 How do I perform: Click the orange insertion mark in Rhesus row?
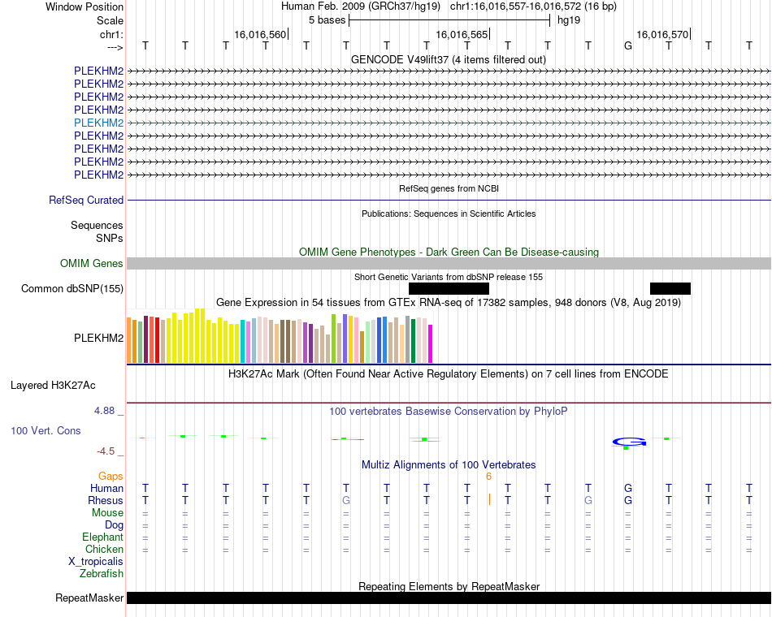coord(489,500)
